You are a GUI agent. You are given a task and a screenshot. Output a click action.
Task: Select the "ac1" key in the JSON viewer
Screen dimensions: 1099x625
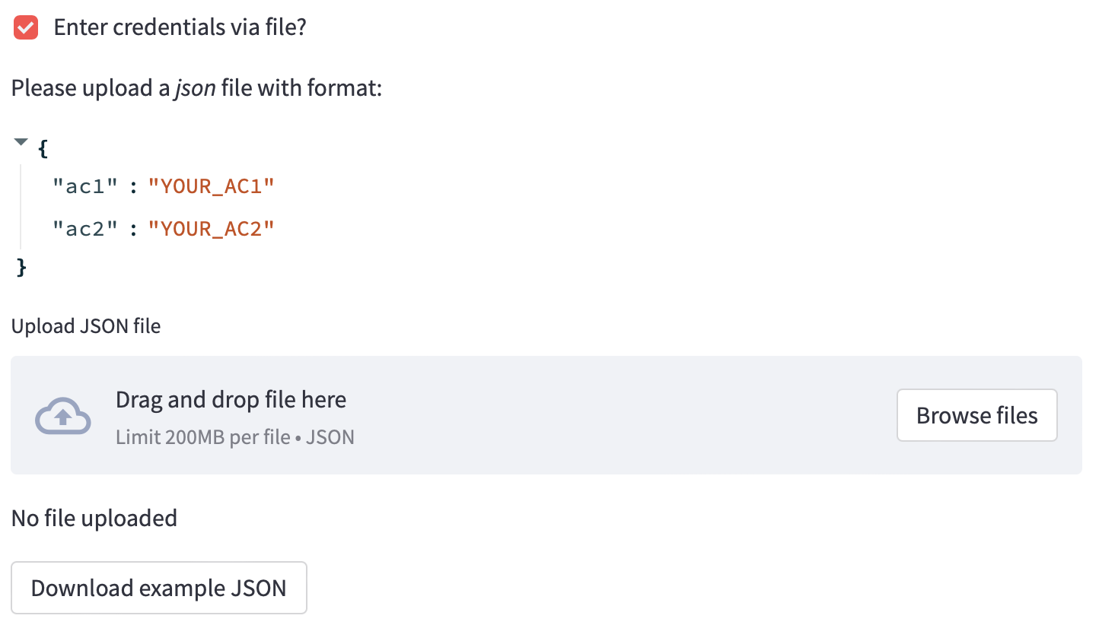point(86,186)
